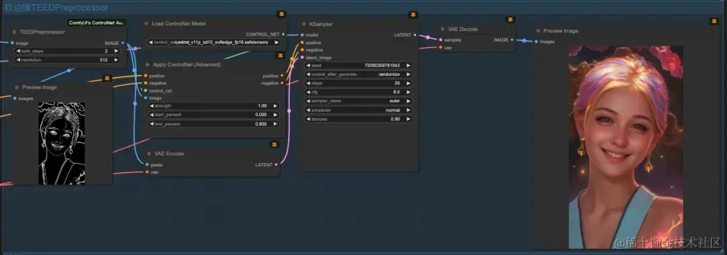Screen dimensions: 727x255
Task: Open the control_after_generate randomize dropdown
Action: coord(358,74)
